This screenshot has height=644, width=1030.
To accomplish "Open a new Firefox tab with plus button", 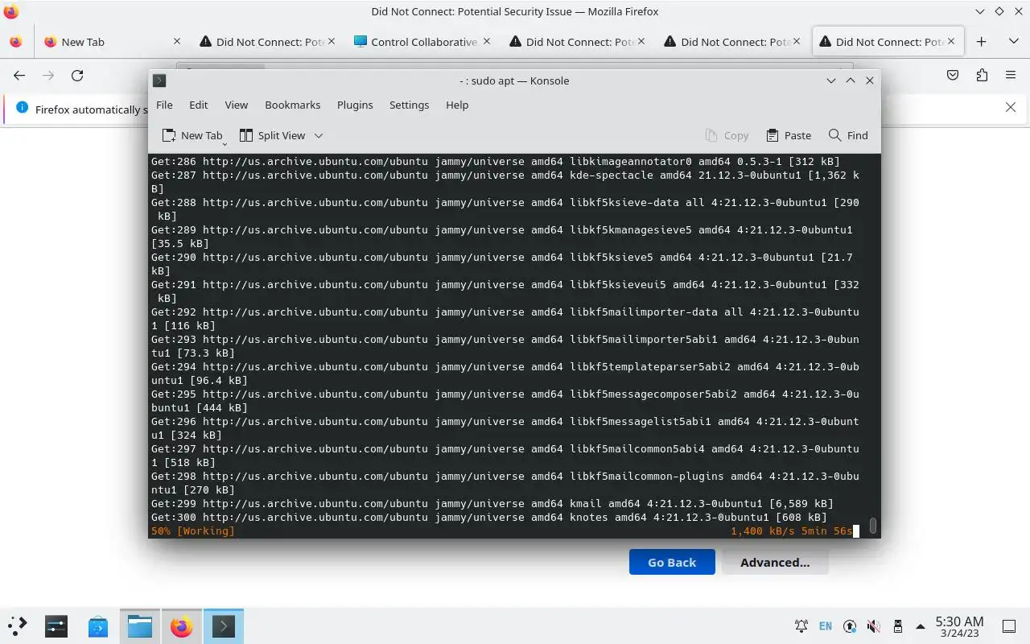I will click(x=981, y=42).
